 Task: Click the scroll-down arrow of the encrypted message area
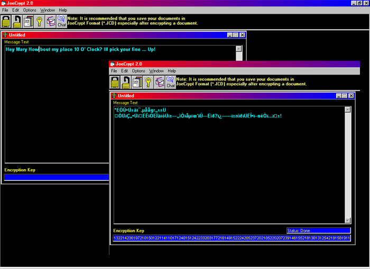pyautogui.click(x=347, y=220)
